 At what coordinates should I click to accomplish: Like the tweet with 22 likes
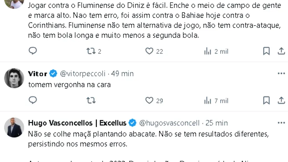click(x=149, y=51)
